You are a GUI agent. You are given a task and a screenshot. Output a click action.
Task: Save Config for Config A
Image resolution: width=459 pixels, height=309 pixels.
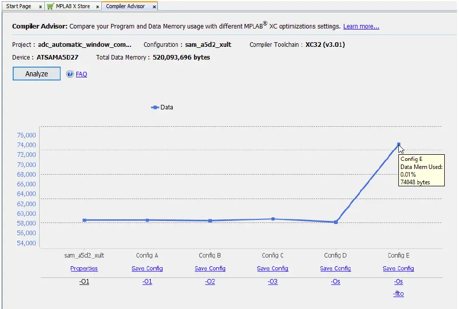(147, 268)
